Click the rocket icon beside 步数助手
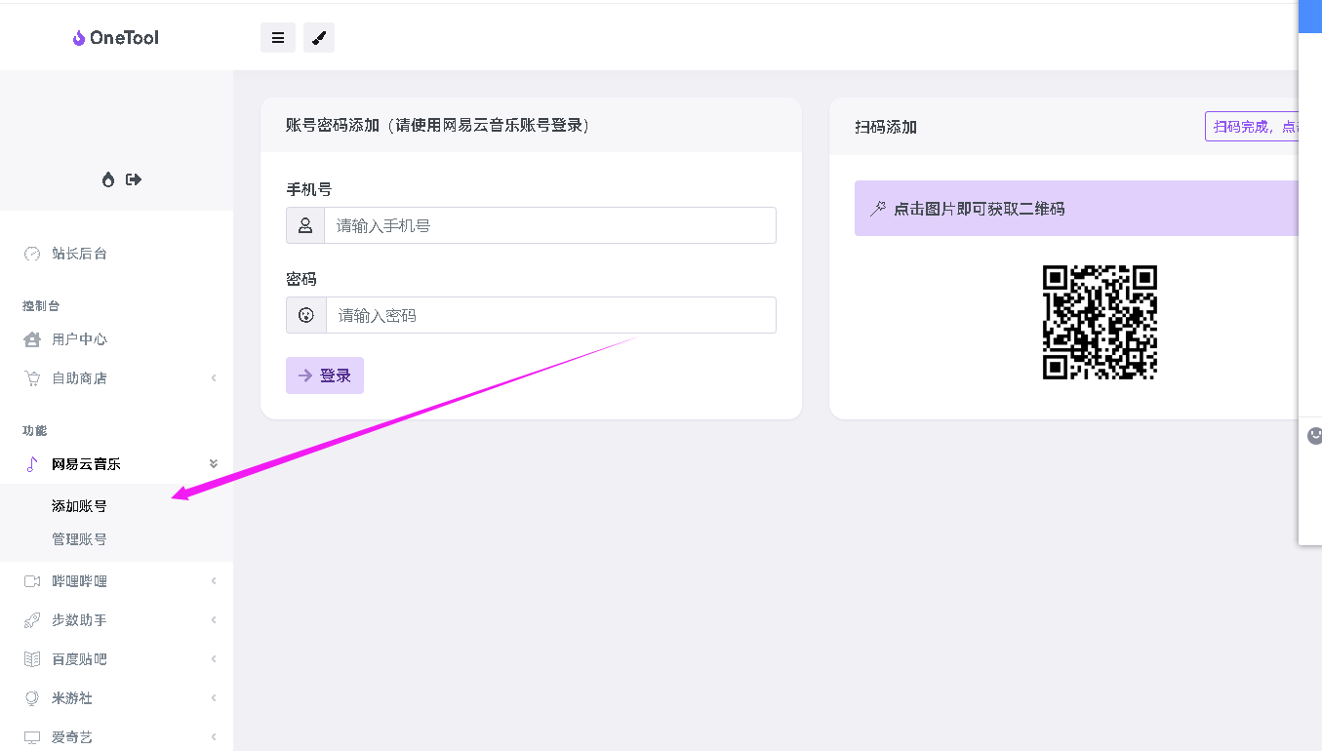 click(32, 620)
